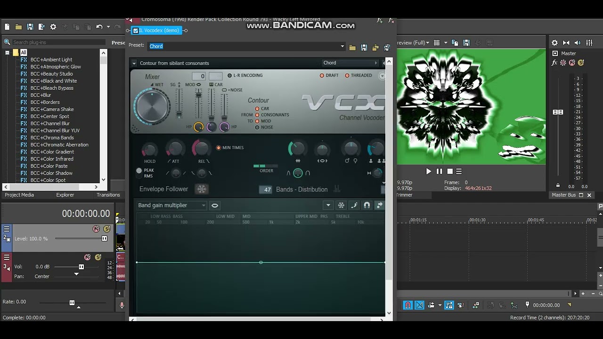Select BCC+Camera Shake plug-in

pos(52,109)
